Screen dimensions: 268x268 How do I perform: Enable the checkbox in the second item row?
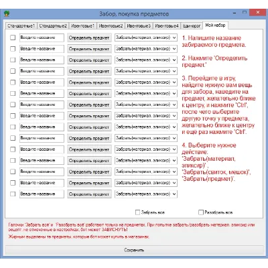13,49
